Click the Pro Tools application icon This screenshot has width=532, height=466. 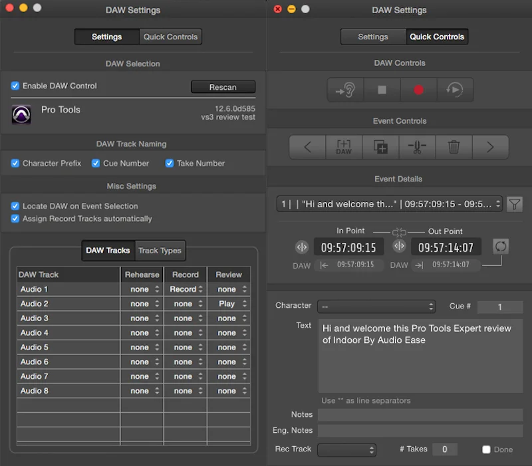[21, 114]
